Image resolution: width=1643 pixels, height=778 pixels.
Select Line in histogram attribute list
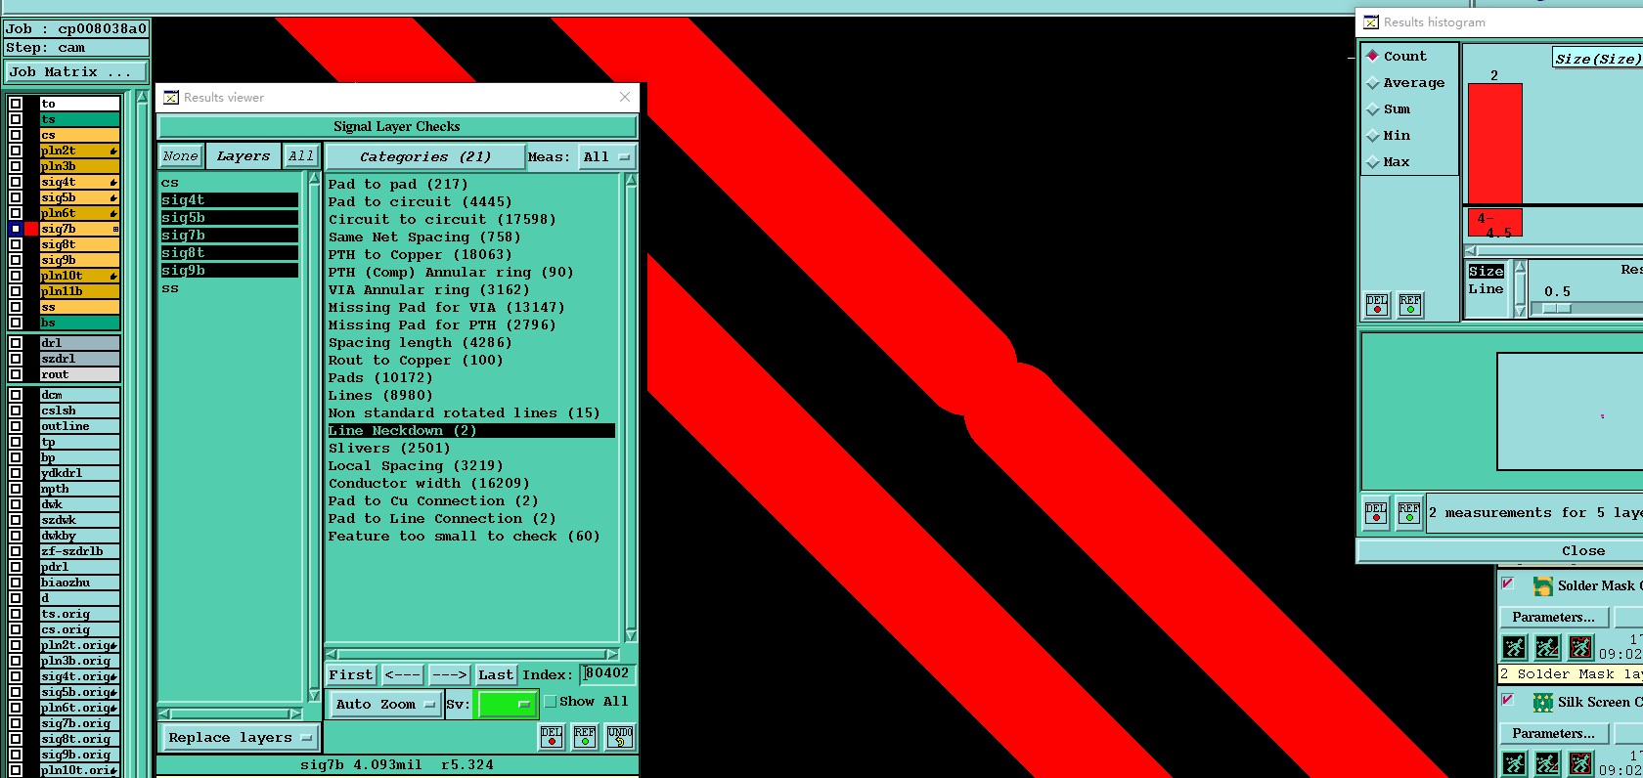click(1486, 289)
